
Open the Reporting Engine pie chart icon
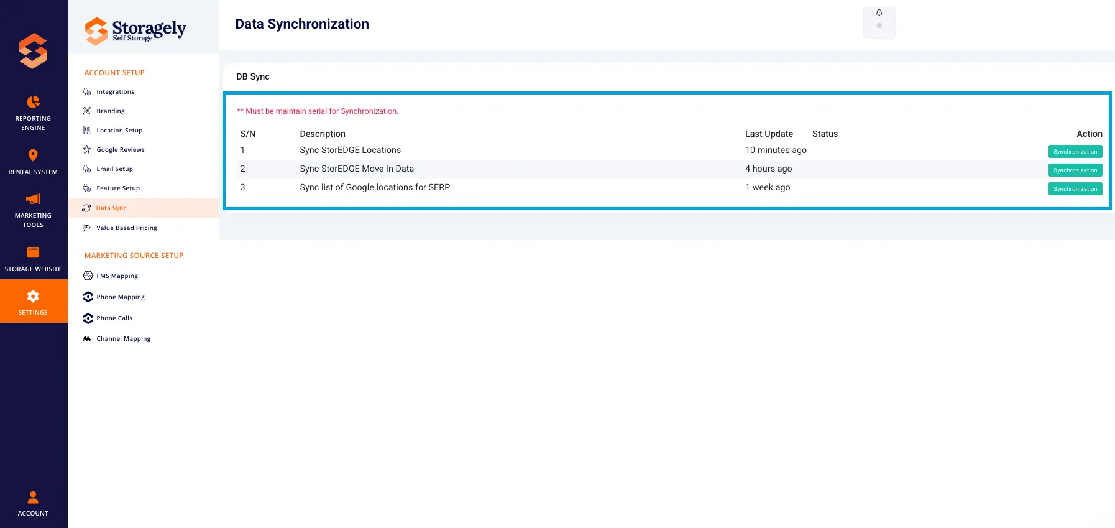point(33,101)
